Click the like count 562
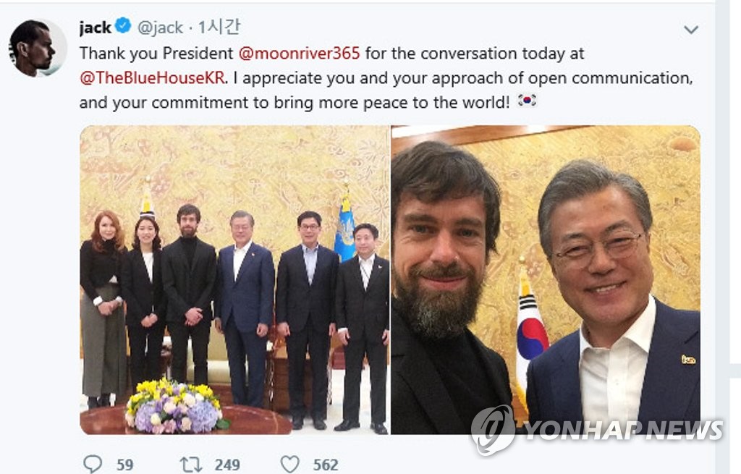Image resolution: width=741 pixels, height=474 pixels. [326, 465]
